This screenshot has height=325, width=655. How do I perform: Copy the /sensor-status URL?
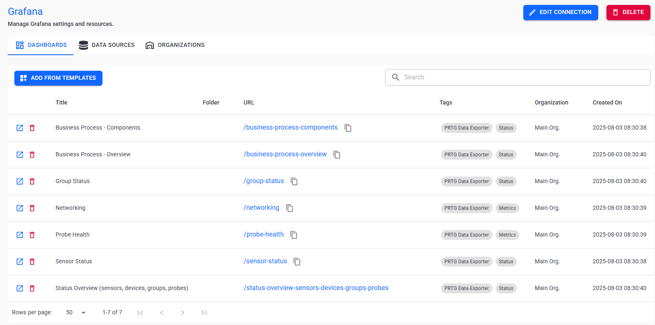[297, 262]
